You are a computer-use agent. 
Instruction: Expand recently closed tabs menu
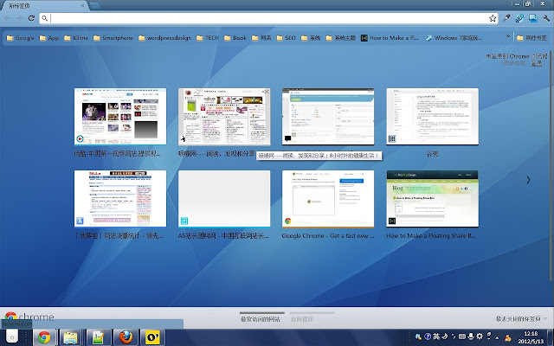pyautogui.click(x=521, y=318)
